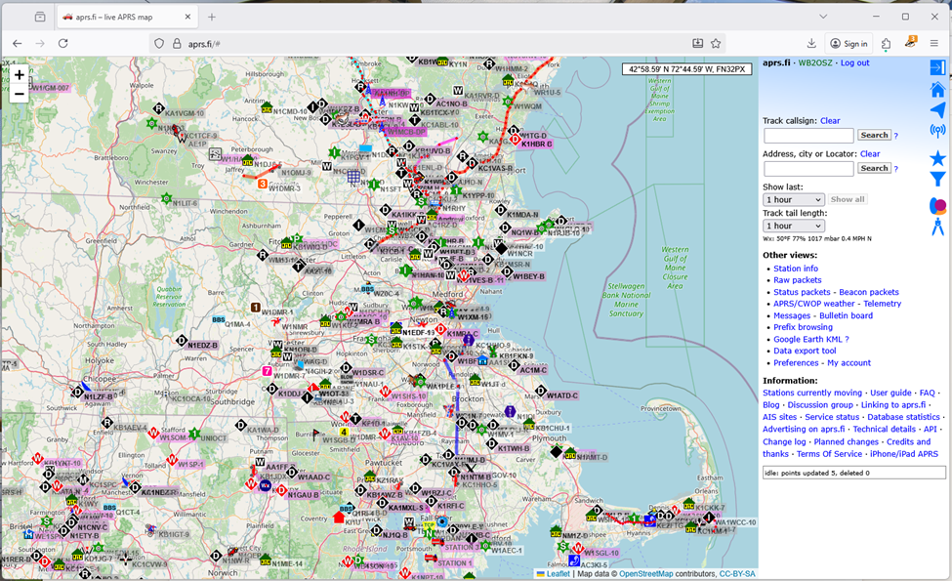Click the overlapping colored circles icon
The width and height of the screenshot is (952, 581).
pyautogui.click(x=937, y=206)
